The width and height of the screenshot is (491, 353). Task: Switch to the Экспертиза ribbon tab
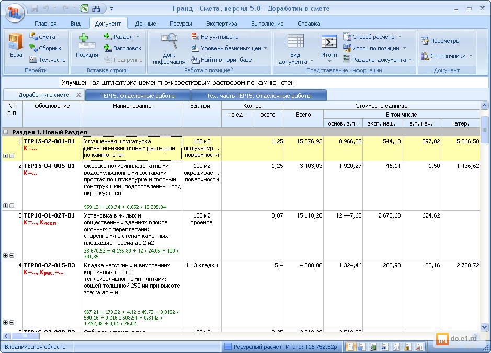pos(221,24)
